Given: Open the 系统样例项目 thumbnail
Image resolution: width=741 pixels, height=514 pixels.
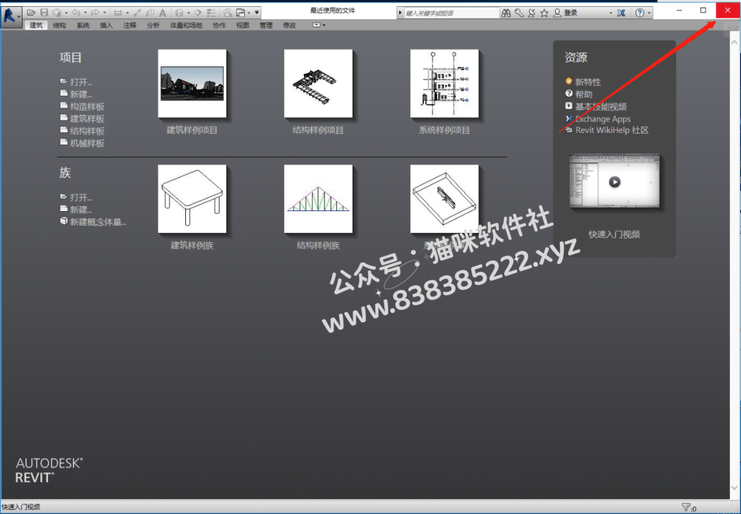Looking at the screenshot, I should [444, 84].
